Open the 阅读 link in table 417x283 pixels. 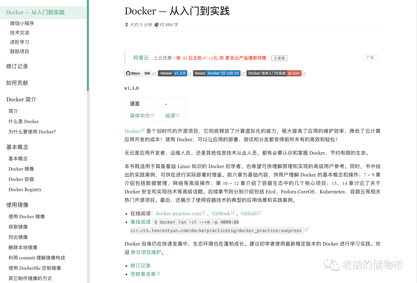coord(170,116)
